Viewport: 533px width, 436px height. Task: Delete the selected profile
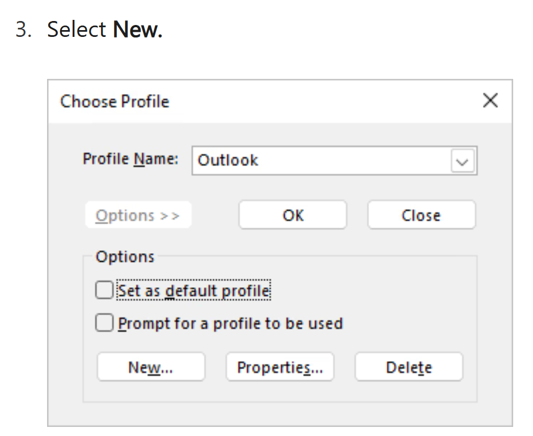point(408,367)
